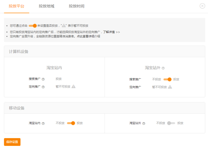
Task: Switch to the 投放时间 tab
Action: pyautogui.click(x=76, y=6)
